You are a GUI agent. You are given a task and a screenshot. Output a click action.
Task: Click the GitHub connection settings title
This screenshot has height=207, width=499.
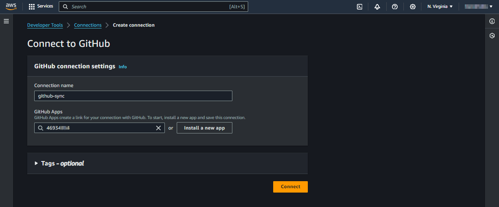(75, 67)
